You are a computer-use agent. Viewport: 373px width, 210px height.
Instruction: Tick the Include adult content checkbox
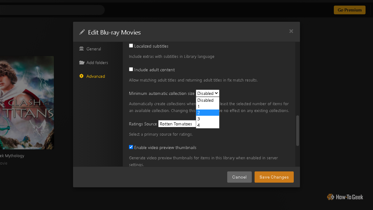point(131,69)
